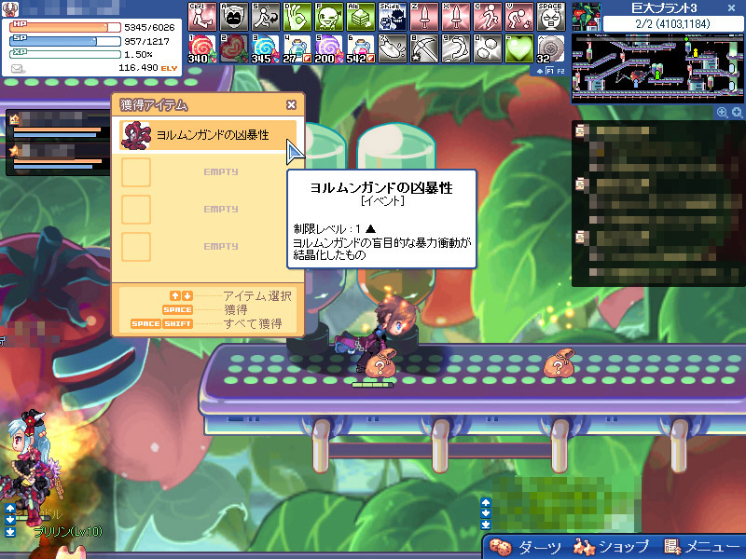Select the pickaxe skill in slot 8
This screenshot has width=746, height=559.
pos(424,48)
